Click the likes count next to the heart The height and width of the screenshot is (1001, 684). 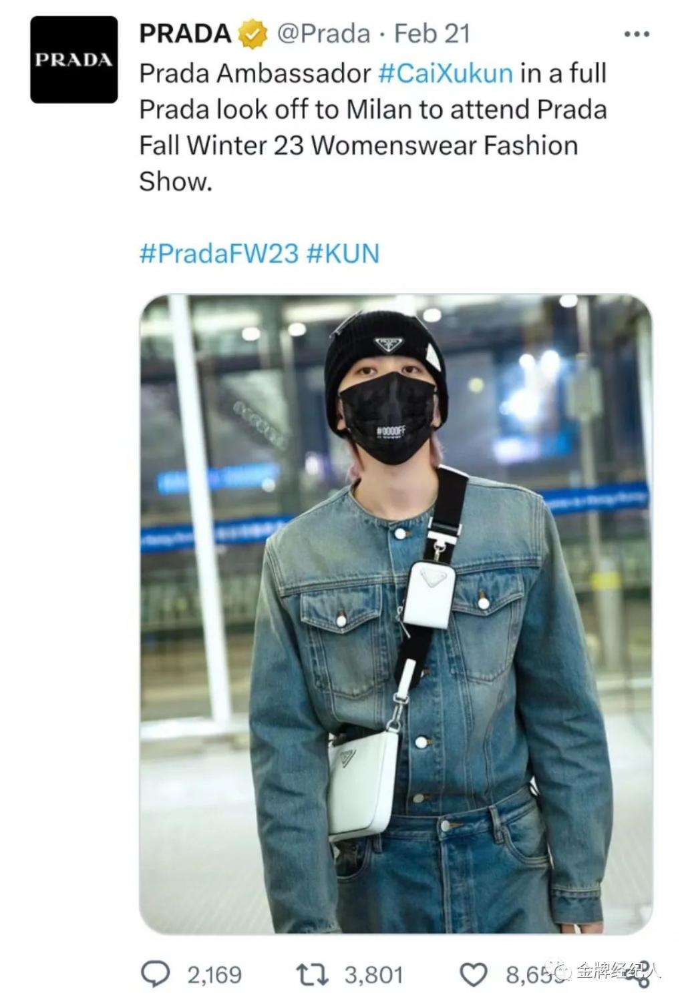coord(533,975)
